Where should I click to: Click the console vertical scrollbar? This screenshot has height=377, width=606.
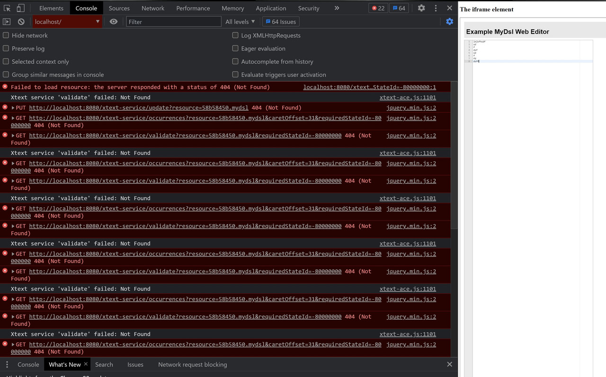point(455,156)
